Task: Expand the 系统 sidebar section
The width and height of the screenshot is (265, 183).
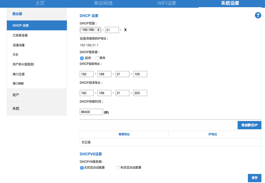Action: [x=37, y=108]
